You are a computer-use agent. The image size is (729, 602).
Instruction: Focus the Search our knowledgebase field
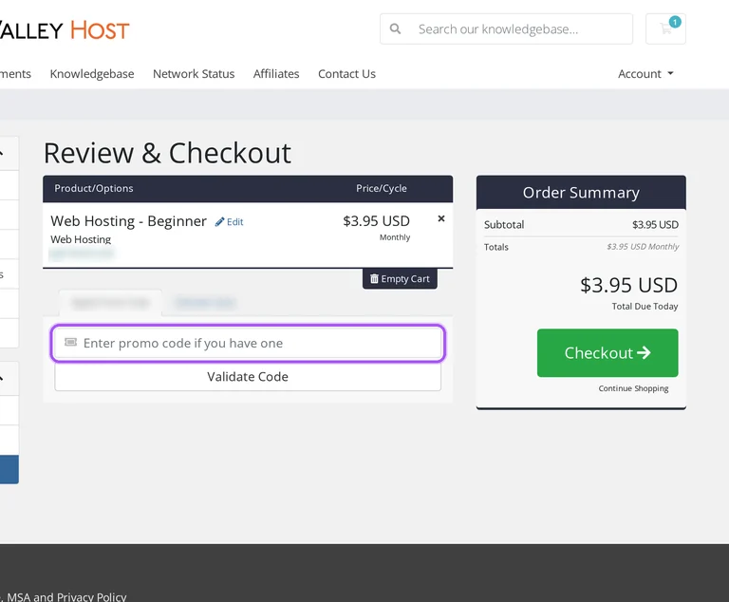click(x=506, y=28)
